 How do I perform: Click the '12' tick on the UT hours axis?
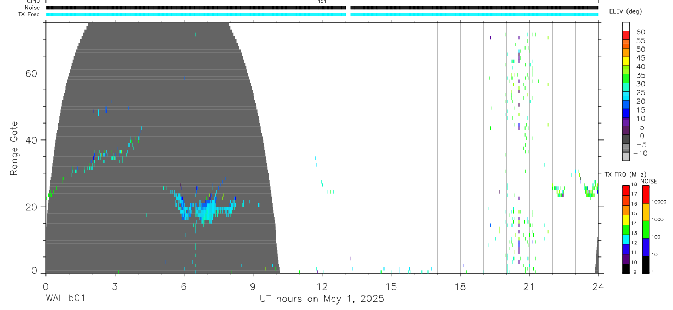(x=322, y=286)
